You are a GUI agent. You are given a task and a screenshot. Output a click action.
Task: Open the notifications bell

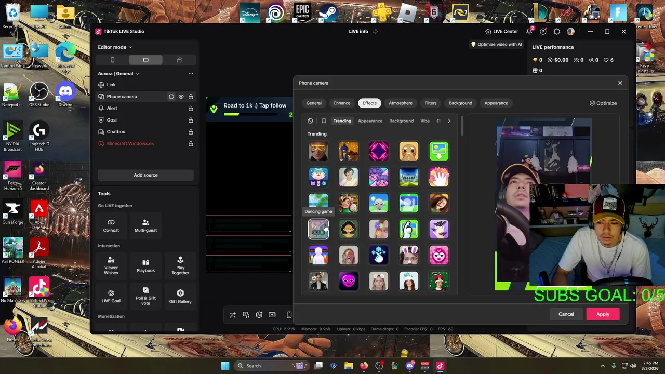pyautogui.click(x=529, y=31)
